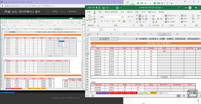Viewport: 201px width, 104px height.
Task: Click the ribbon display options icon
Action: tap(196, 8)
